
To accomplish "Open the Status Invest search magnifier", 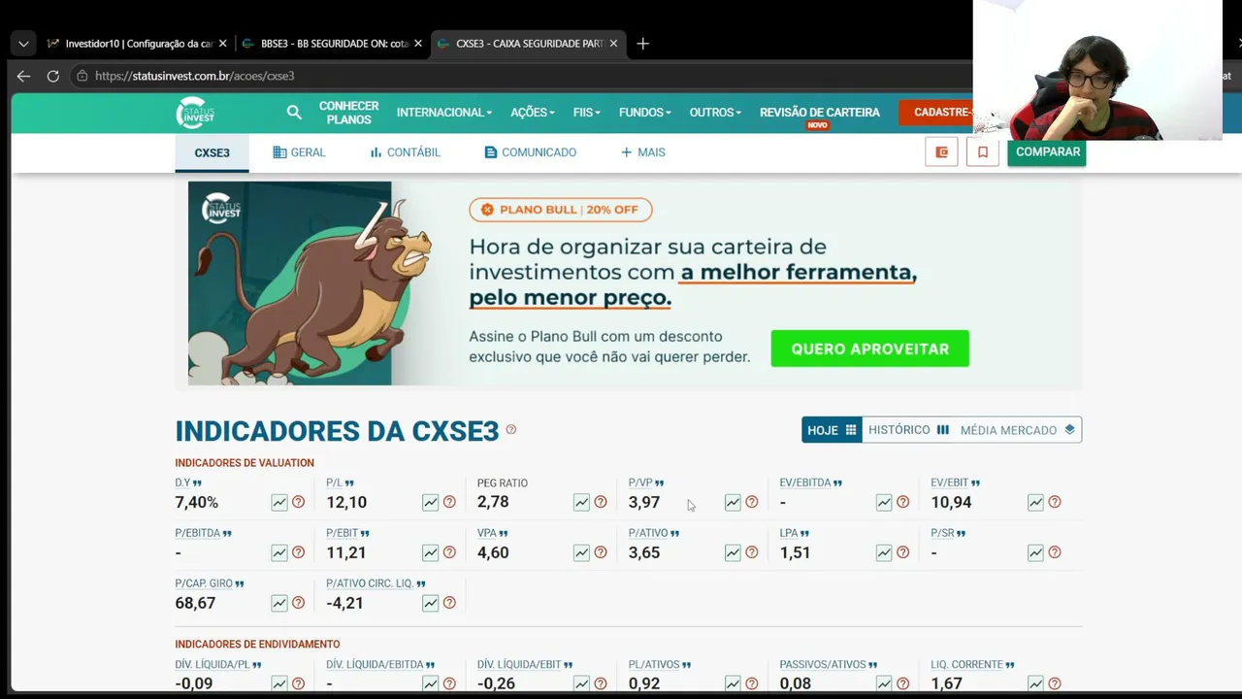I will (x=294, y=113).
